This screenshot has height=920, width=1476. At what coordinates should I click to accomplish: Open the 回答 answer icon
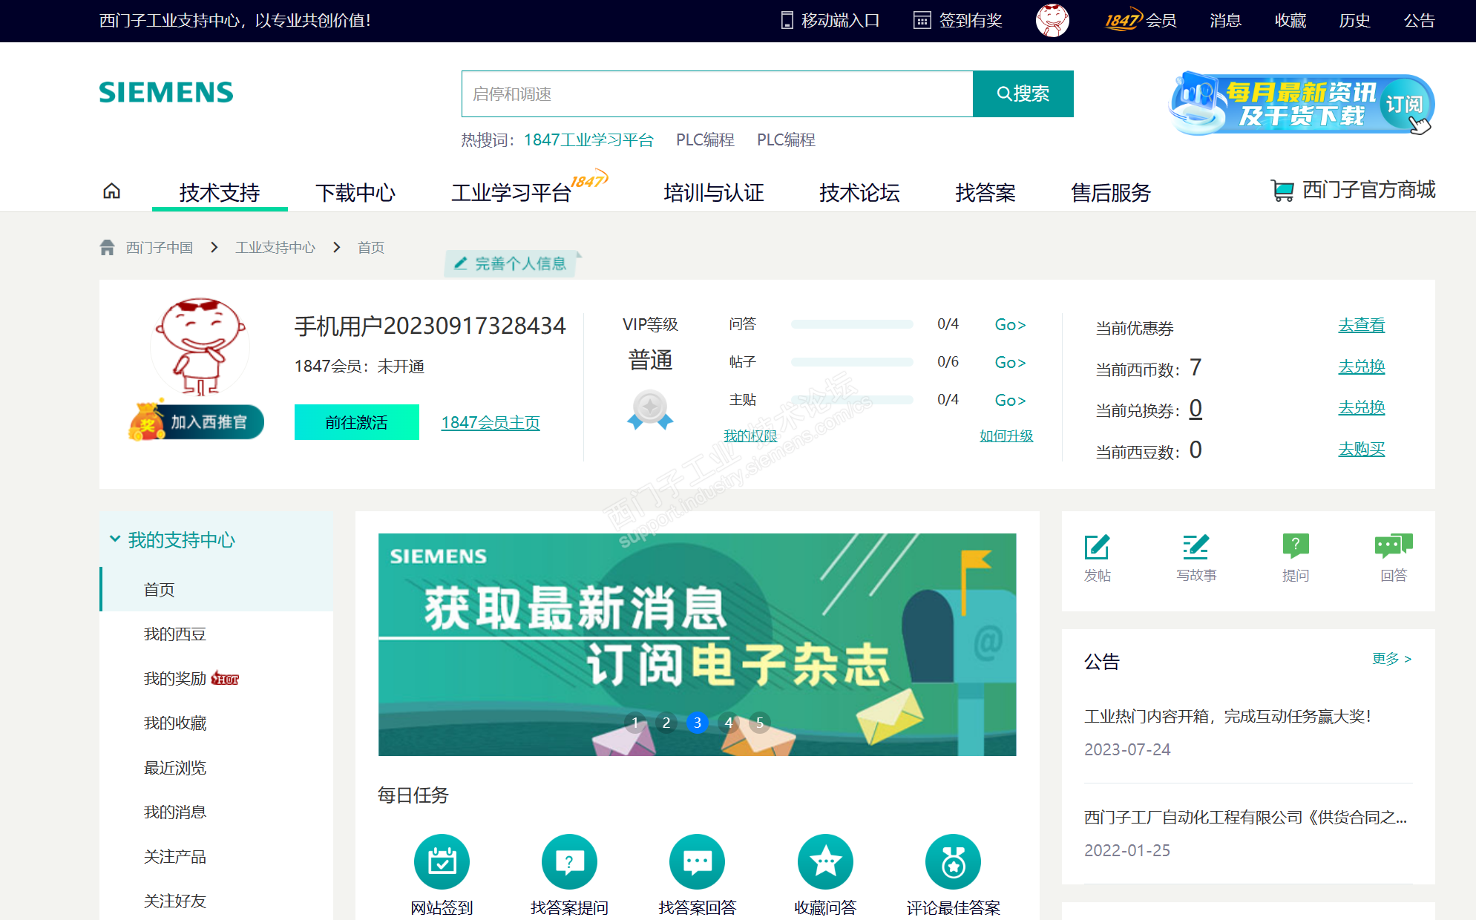point(1393,548)
